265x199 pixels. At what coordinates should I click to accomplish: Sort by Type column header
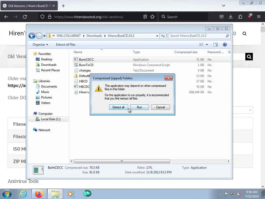pyautogui.click(x=152, y=52)
